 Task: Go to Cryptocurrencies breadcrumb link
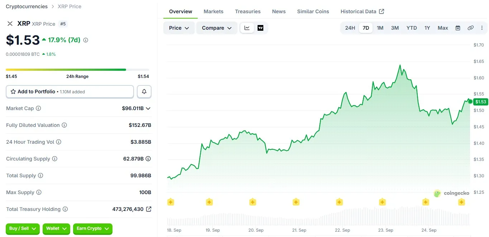(27, 6)
